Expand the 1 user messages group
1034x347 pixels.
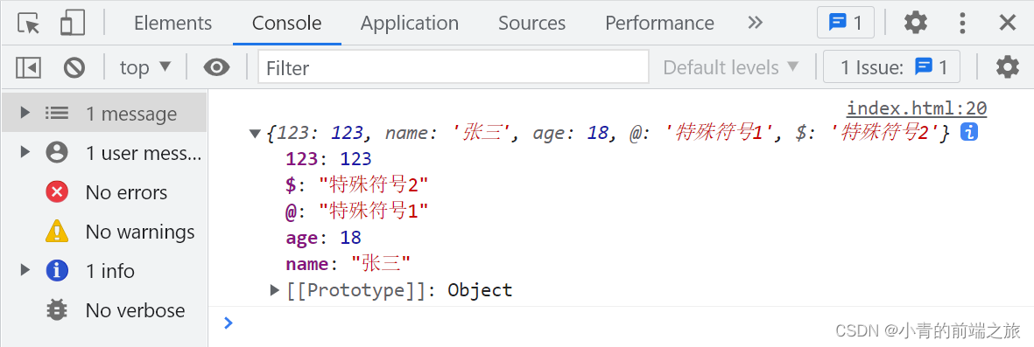[x=25, y=152]
